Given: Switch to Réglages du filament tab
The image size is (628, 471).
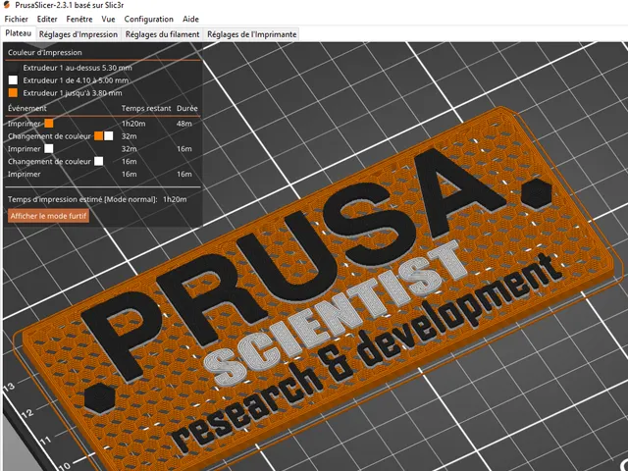Looking at the screenshot, I should 162,34.
